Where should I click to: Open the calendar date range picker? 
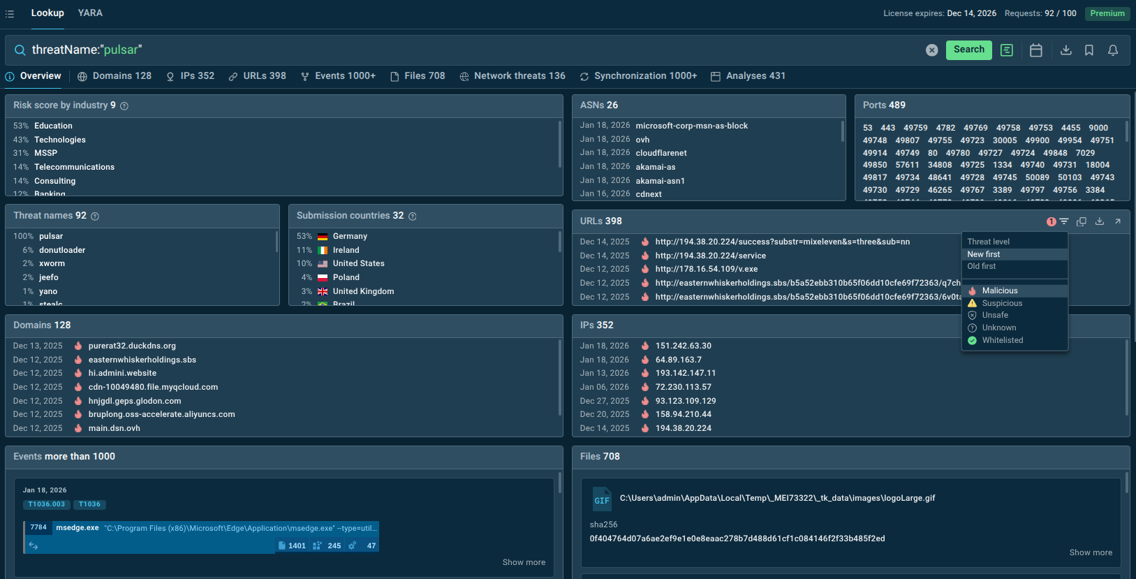tap(1035, 50)
